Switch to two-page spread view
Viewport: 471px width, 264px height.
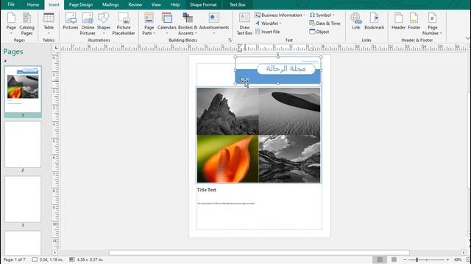[394, 260]
